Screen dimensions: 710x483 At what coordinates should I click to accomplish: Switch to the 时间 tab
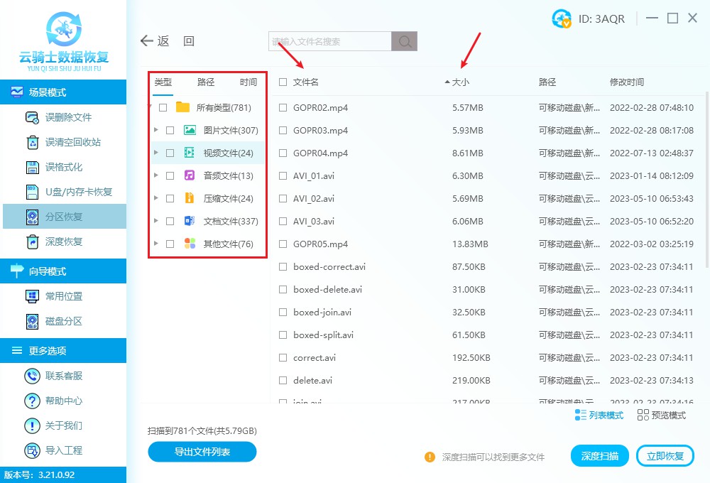pos(248,82)
